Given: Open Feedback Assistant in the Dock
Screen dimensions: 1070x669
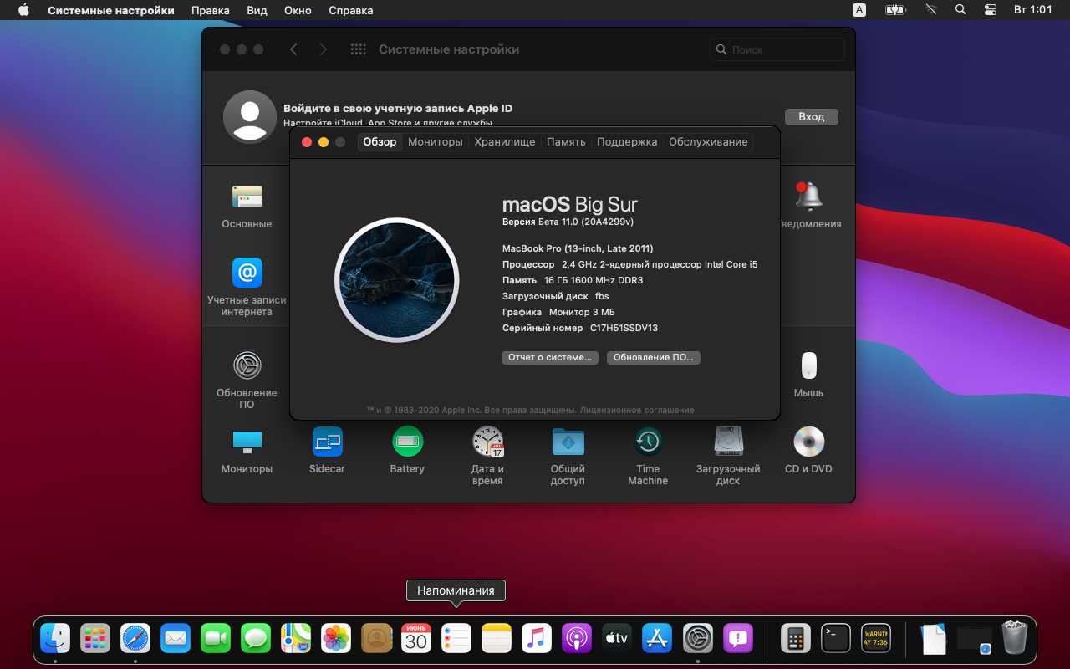Looking at the screenshot, I should [737, 639].
